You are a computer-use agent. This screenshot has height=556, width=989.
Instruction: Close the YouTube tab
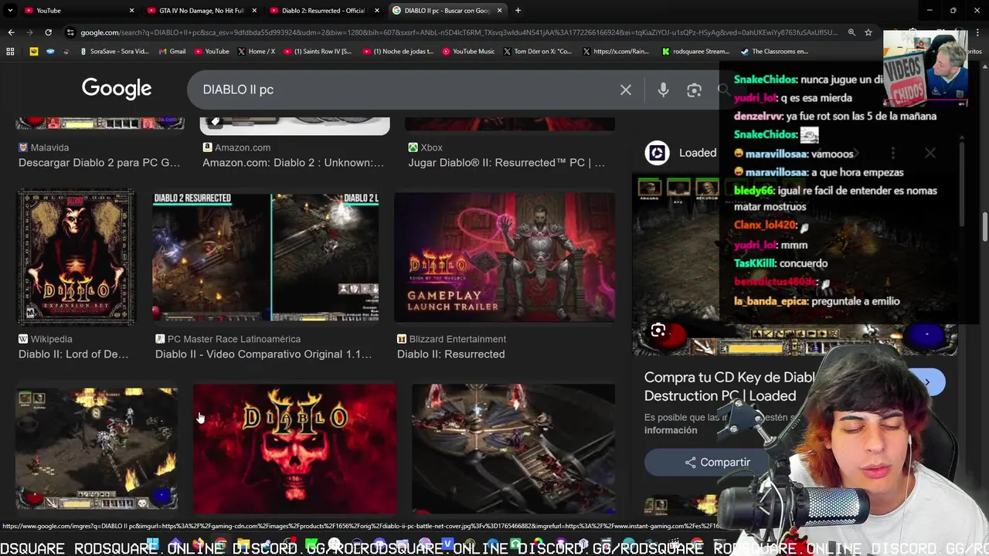coord(131,11)
